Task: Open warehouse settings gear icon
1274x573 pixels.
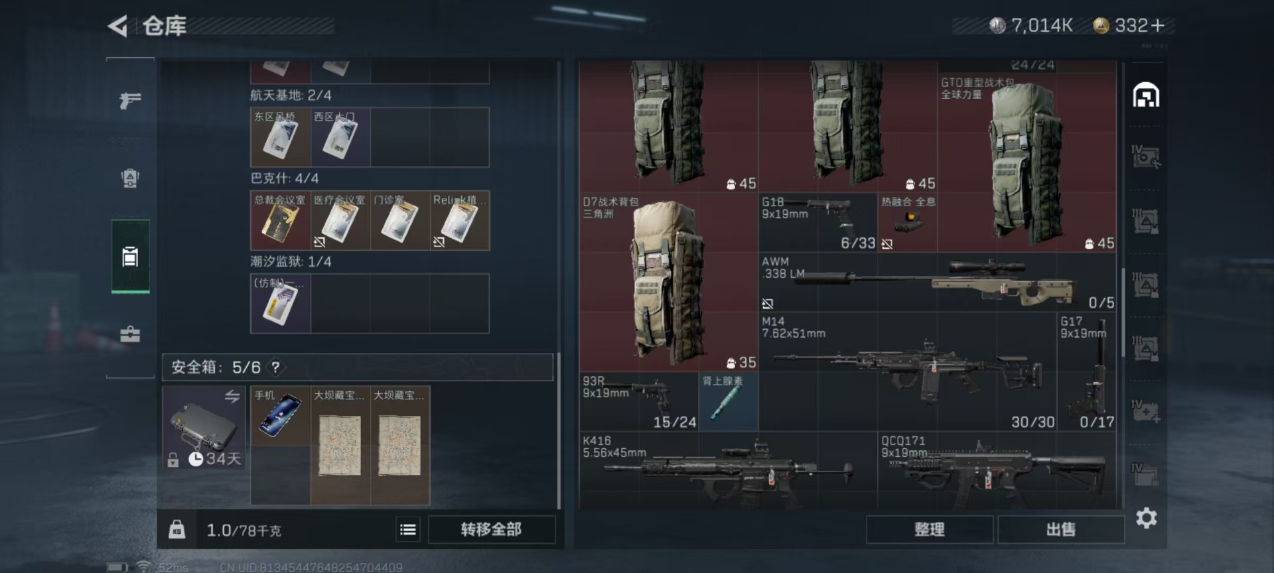Action: (x=1146, y=518)
